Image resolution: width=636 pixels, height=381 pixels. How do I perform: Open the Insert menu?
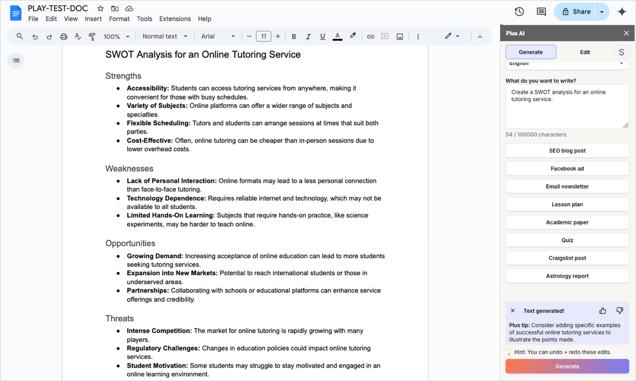click(x=93, y=19)
